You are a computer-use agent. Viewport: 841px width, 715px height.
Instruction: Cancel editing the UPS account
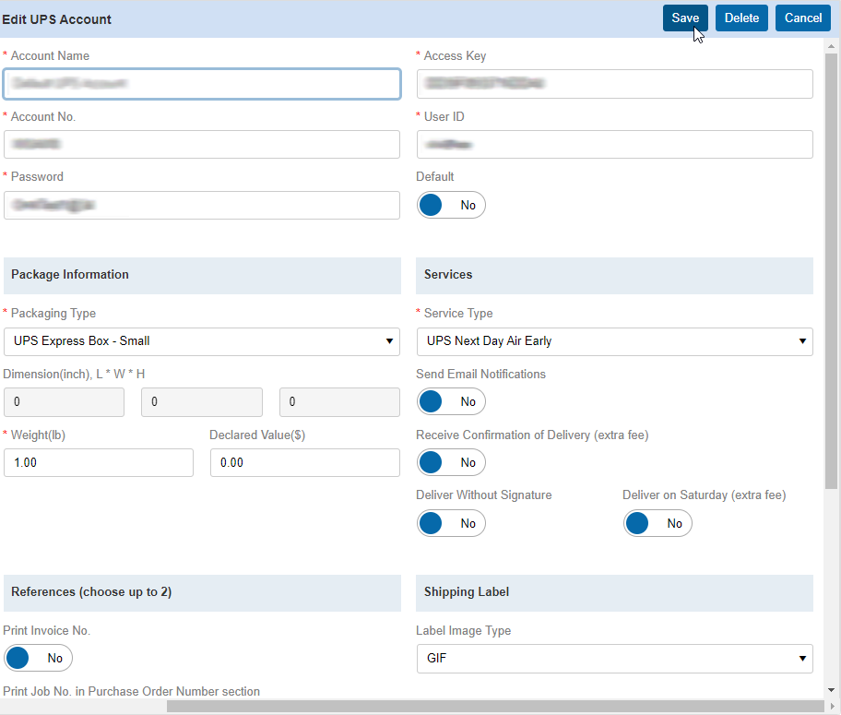coord(802,18)
